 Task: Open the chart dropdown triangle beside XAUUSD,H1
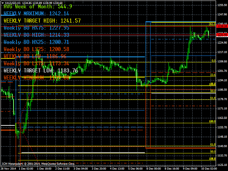[x=3, y=3]
